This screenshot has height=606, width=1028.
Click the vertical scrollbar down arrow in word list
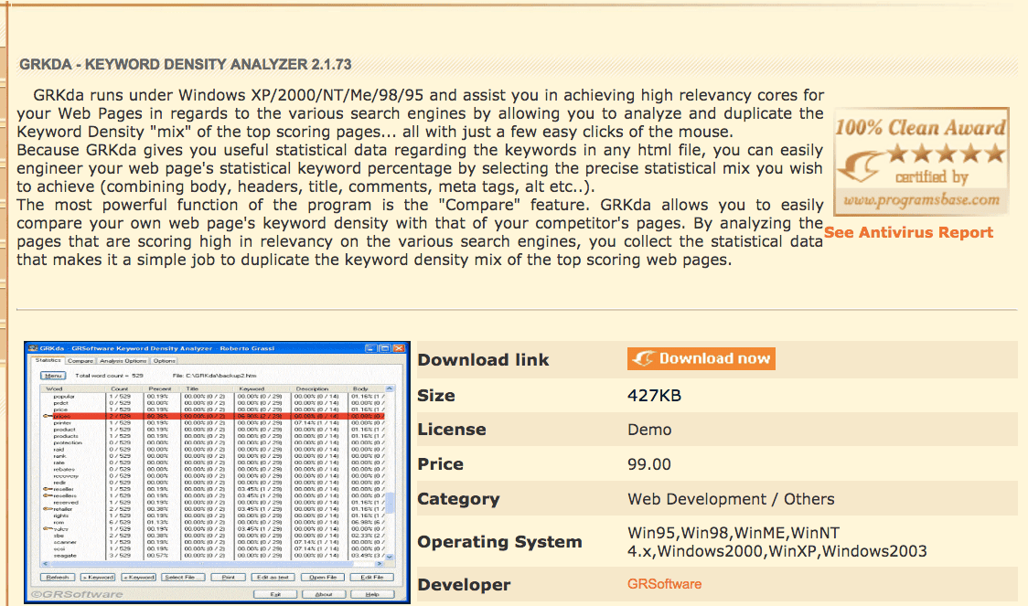(x=391, y=556)
